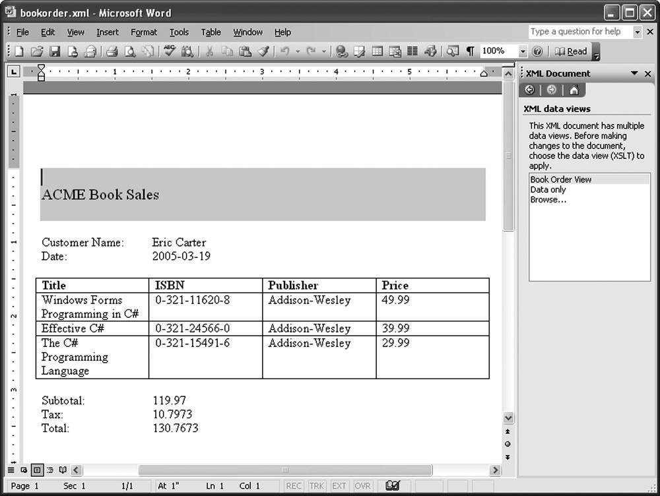Open the Format menu

(x=143, y=32)
